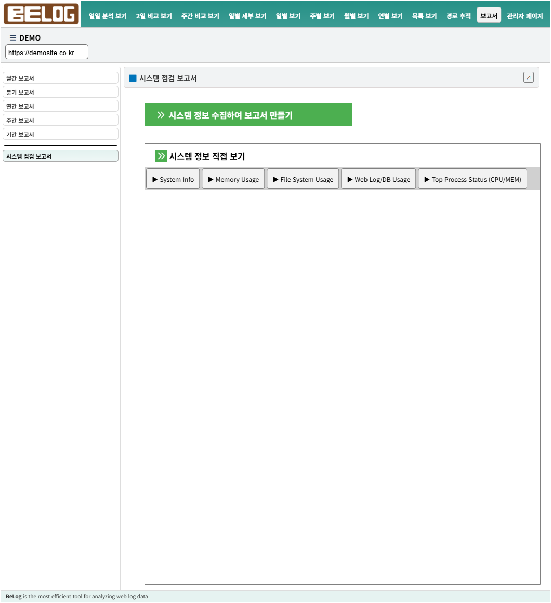
Task: Open the 주간 보고서 sidebar item
Action: tap(60, 120)
